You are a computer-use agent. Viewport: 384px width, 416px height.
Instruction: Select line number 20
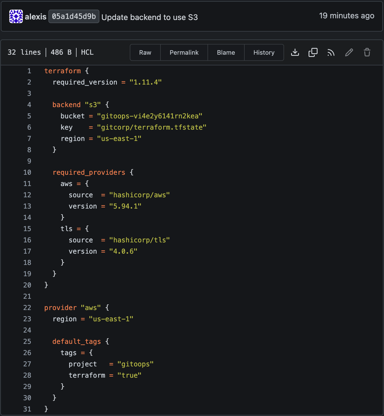(x=27, y=285)
